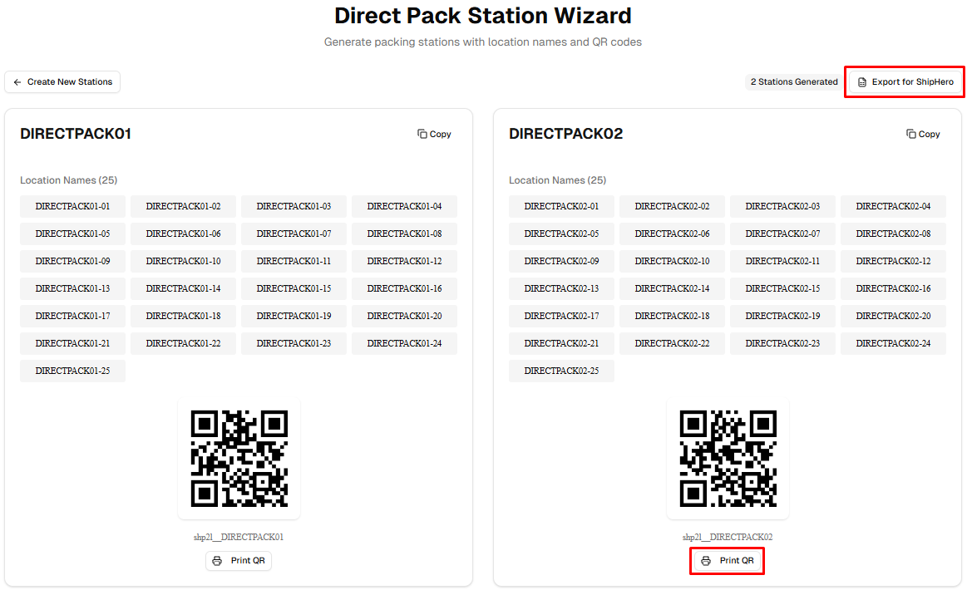This screenshot has width=967, height=590.
Task: Click the back arrow in Create New Stations
Action: 17,82
